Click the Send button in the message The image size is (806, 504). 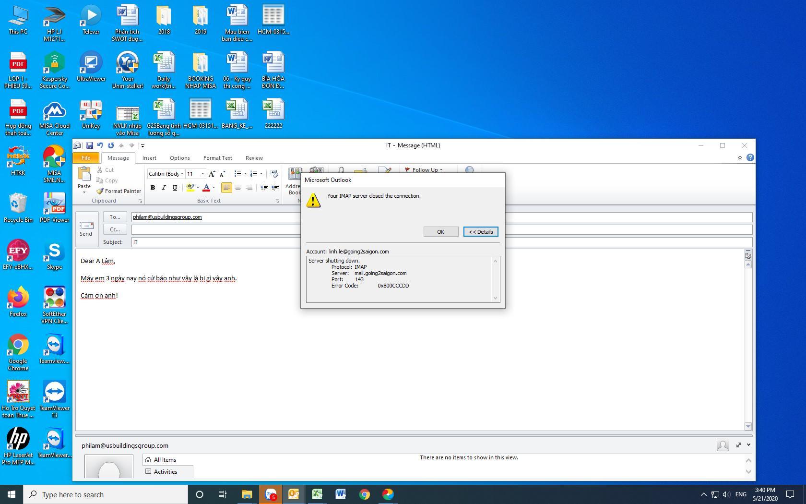(86, 228)
